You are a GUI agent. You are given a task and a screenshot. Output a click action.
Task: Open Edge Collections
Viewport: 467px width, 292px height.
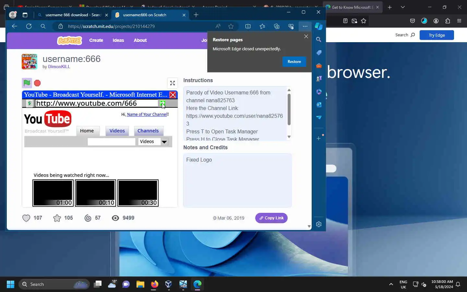(277, 26)
